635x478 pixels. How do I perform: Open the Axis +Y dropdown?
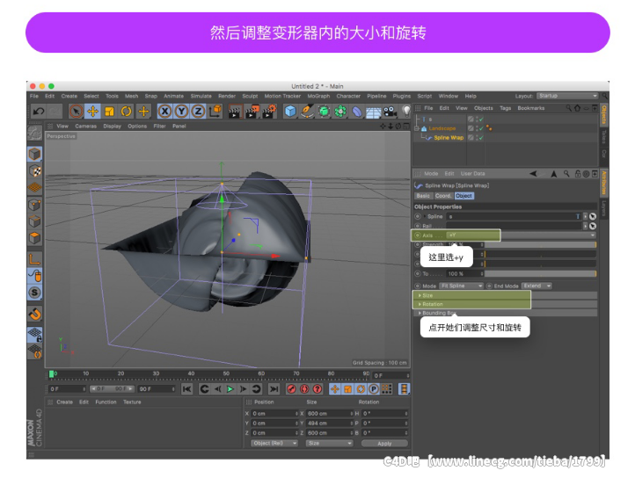[522, 235]
